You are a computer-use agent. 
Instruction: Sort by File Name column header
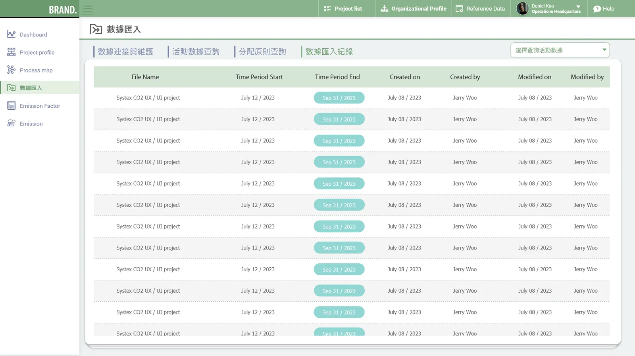pos(145,77)
